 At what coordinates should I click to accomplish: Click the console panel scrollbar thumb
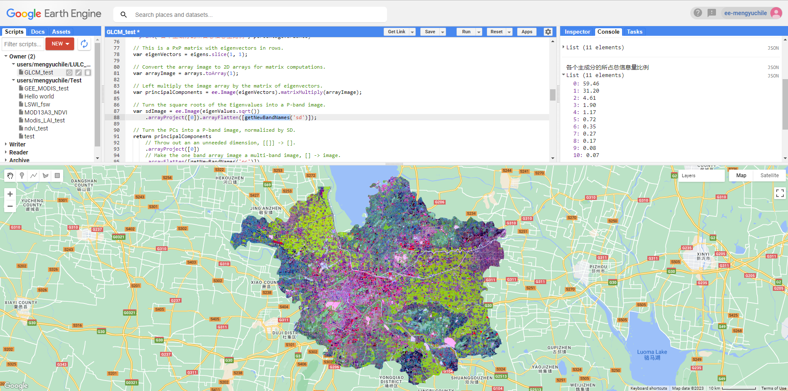point(785,104)
